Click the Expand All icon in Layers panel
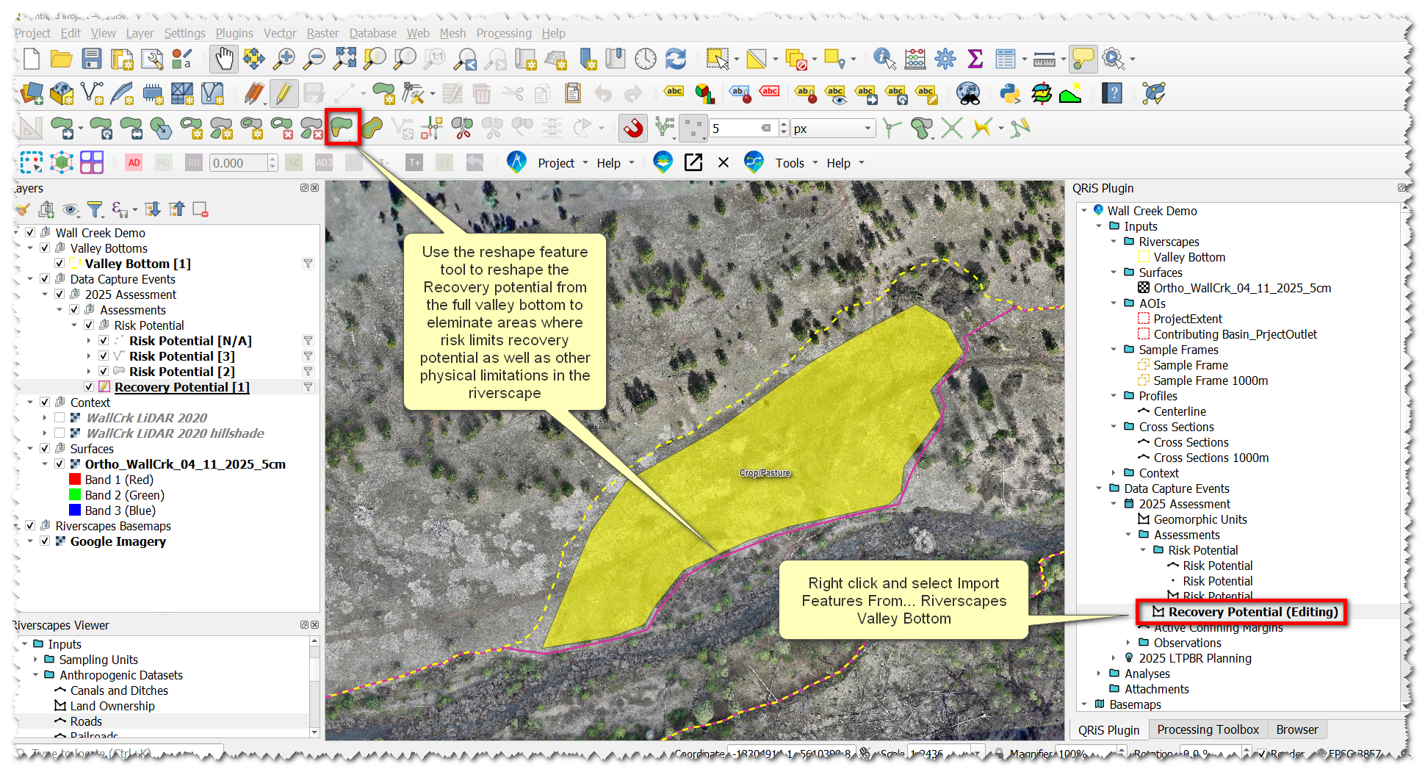The width and height of the screenshot is (1425, 772). click(153, 209)
